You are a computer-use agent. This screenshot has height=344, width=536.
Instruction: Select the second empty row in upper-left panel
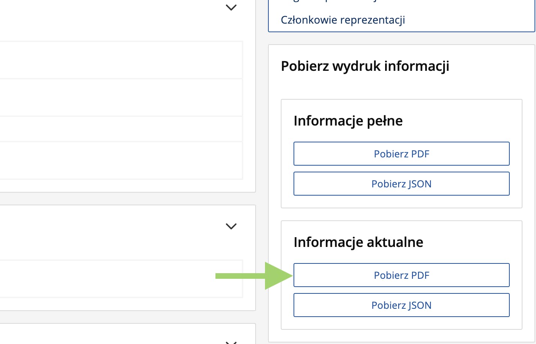[x=120, y=97]
